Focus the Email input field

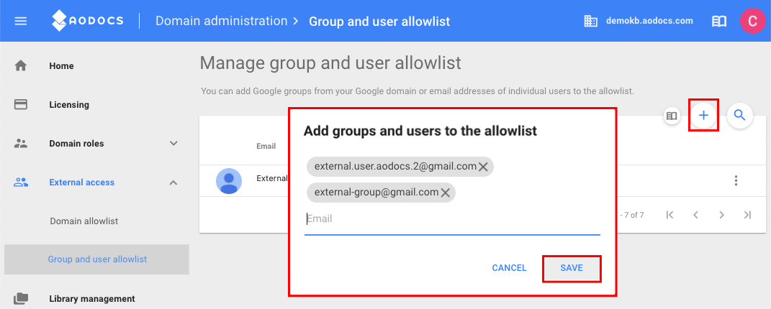point(452,218)
